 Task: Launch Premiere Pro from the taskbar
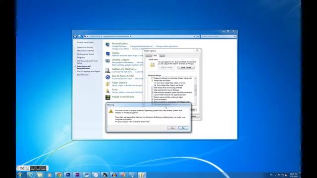click(77, 175)
